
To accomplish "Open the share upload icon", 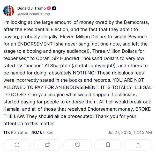I will (x=138, y=145).
